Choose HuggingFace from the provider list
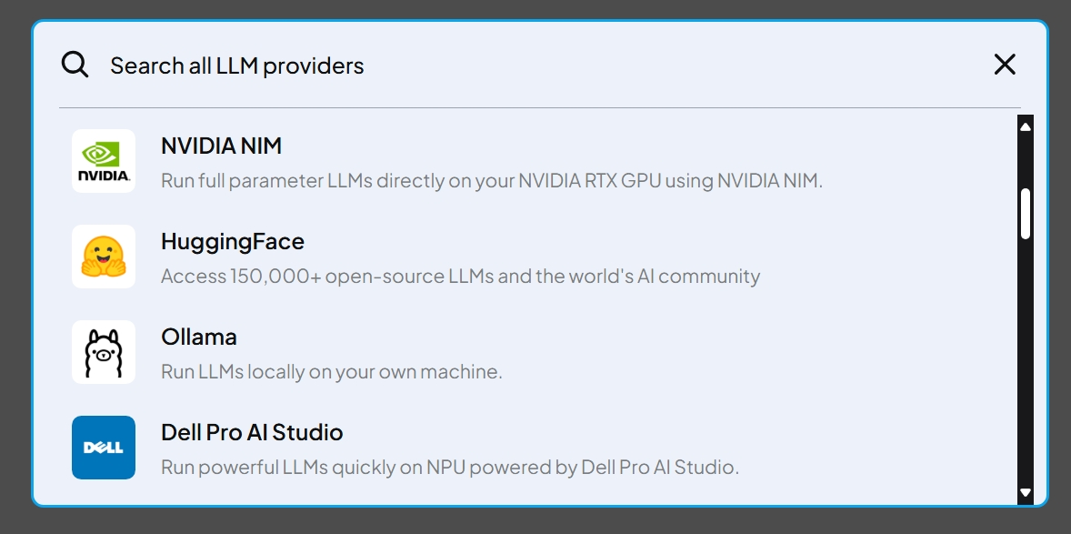1071x534 pixels. 232,241
